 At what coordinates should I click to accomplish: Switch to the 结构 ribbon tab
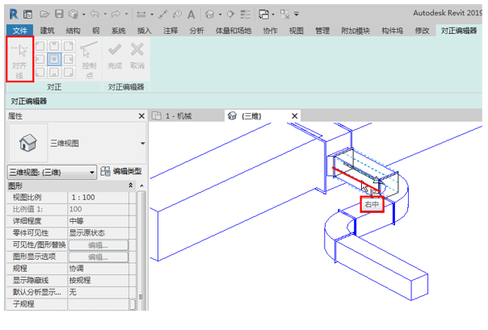(x=74, y=31)
